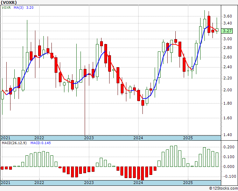Click the 0.100 MACD axis label

229,157
